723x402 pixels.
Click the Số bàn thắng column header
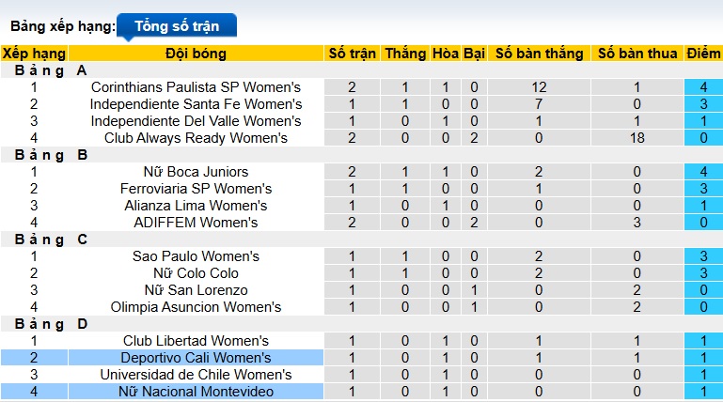[539, 54]
